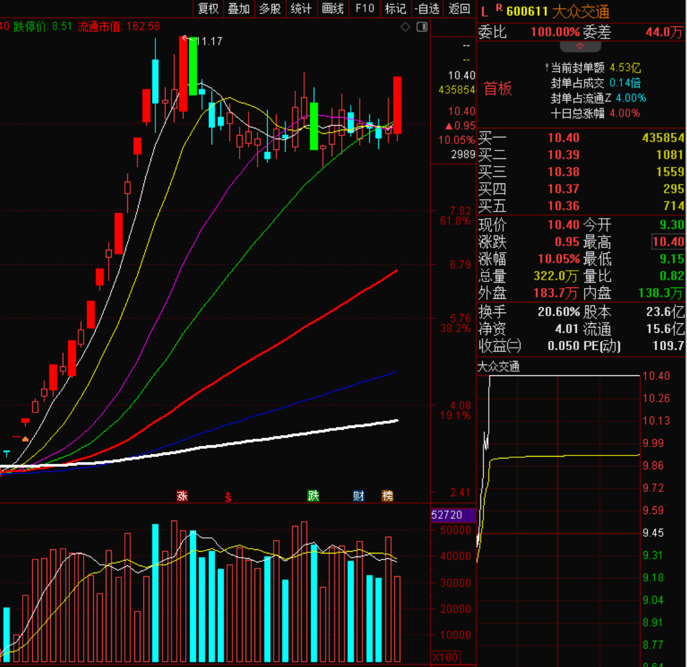
Task: Open the 标记 mark menu
Action: (x=395, y=8)
